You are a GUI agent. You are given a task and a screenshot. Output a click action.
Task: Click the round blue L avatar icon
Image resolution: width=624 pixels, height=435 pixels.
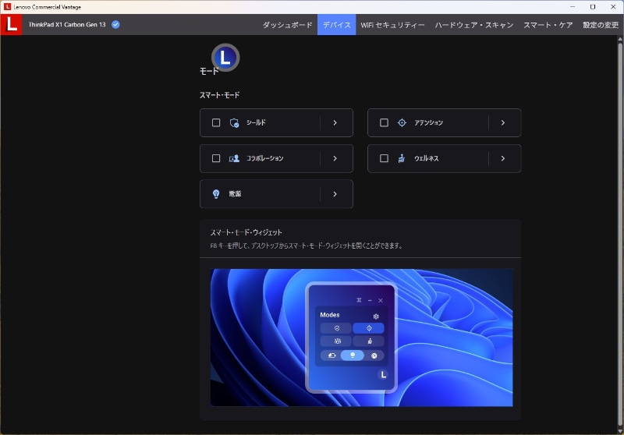point(225,58)
